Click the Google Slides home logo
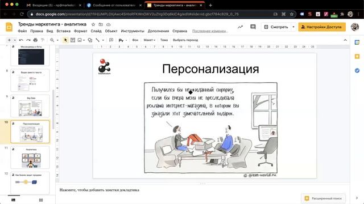This screenshot has width=364, height=204. [x=9, y=27]
